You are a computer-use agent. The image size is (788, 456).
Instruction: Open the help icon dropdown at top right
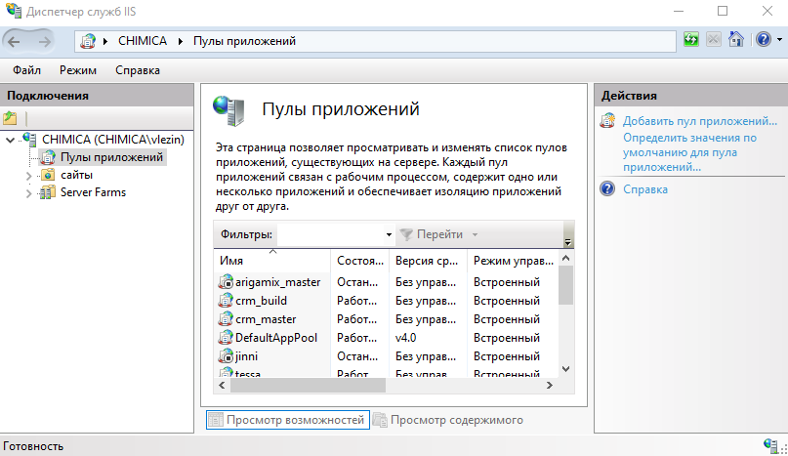pos(764,41)
